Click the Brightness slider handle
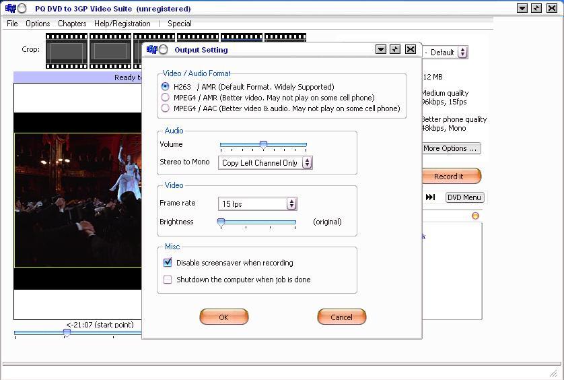The image size is (564, 380). coord(221,222)
